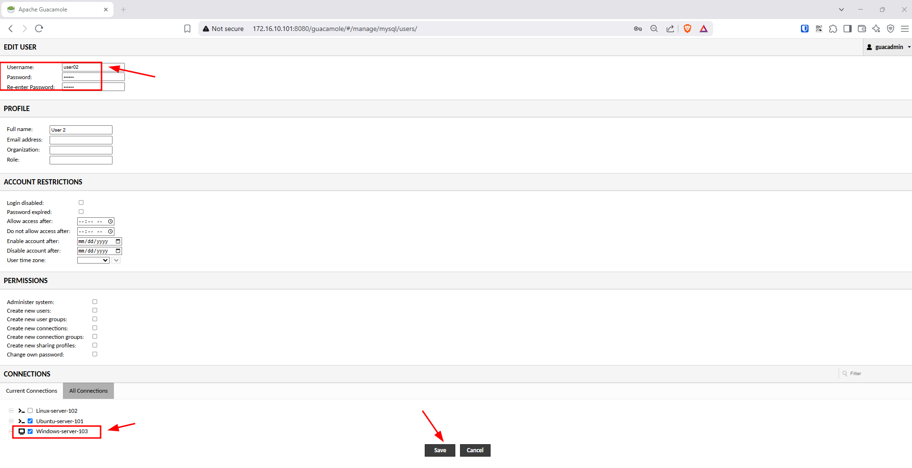This screenshot has width=912, height=468.
Task: Click the connections Filter field
Action: coord(875,374)
